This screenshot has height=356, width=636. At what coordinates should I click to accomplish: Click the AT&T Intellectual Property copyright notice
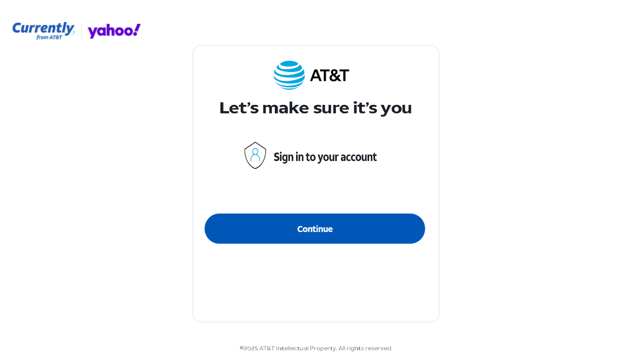click(316, 348)
